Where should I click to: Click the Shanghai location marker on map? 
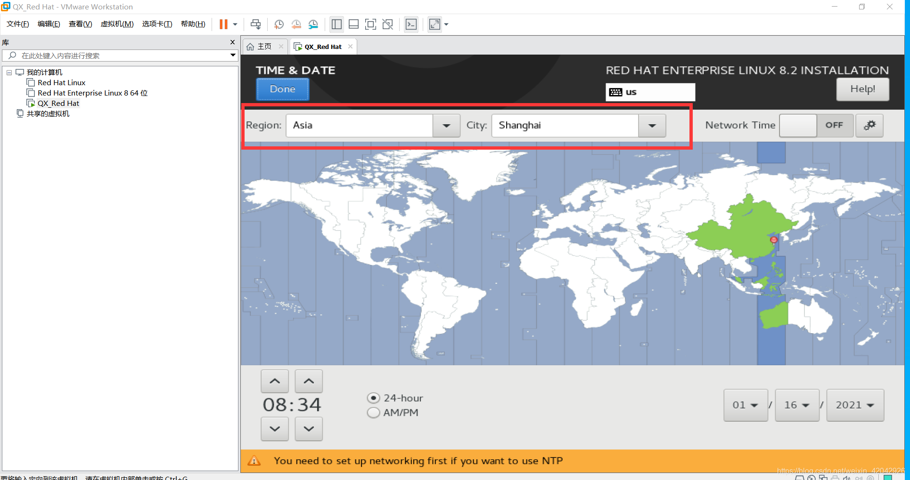click(x=773, y=240)
